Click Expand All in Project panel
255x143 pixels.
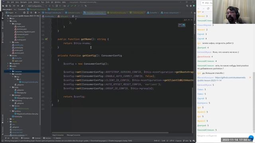tap(27, 12)
